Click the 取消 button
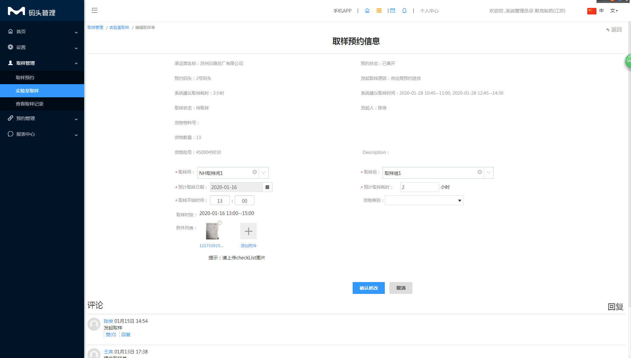This screenshot has height=358, width=631. coord(401,288)
